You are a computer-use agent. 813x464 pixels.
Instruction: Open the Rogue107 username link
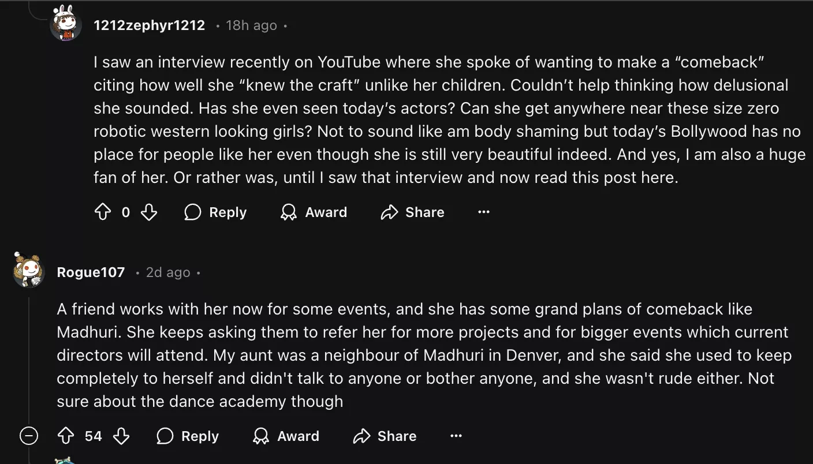pyautogui.click(x=91, y=272)
